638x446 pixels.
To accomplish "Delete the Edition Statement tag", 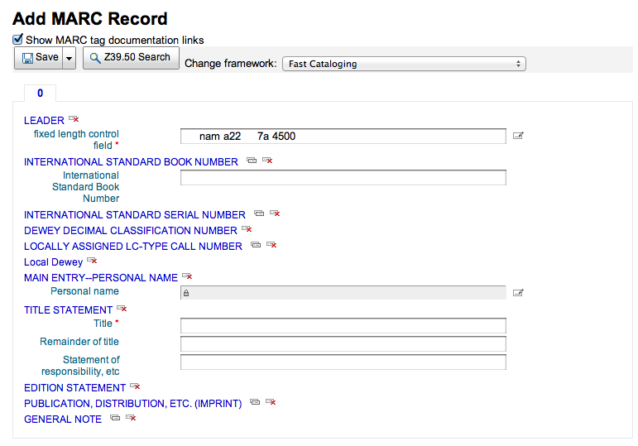I will (135, 387).
